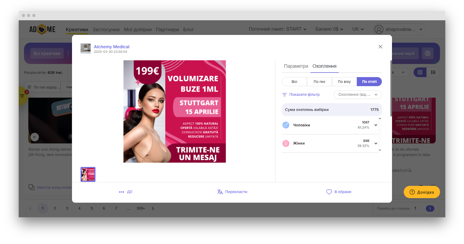The width and height of the screenshot is (464, 244).
Task: Expand the Чоловіки row chevron
Action: pos(376,125)
